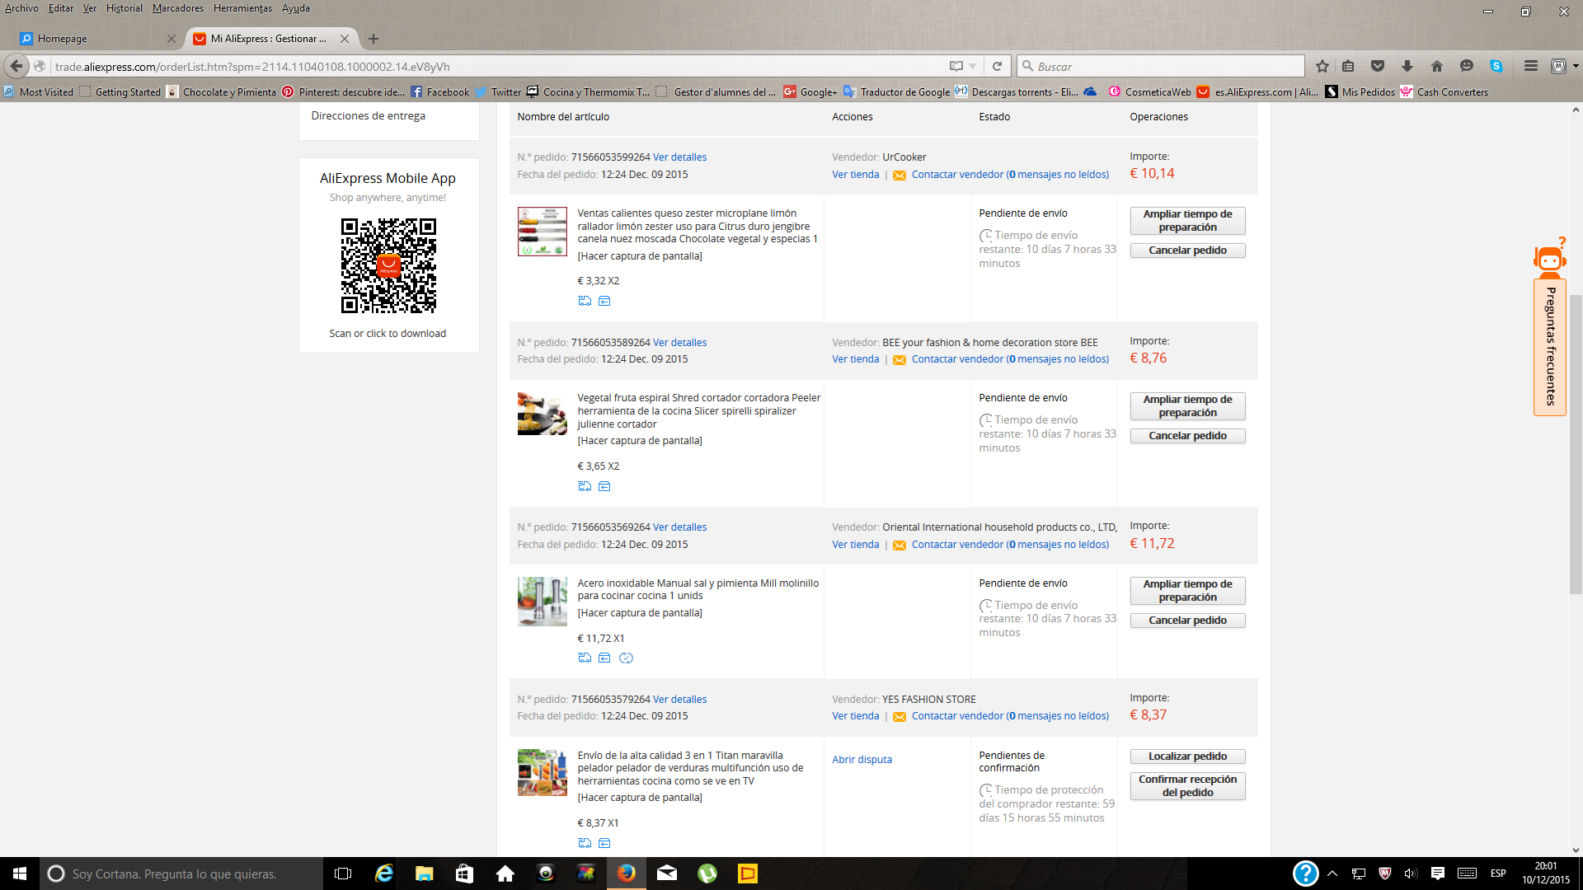Open the Pocket save icon
The width and height of the screenshot is (1583, 890).
[1378, 66]
